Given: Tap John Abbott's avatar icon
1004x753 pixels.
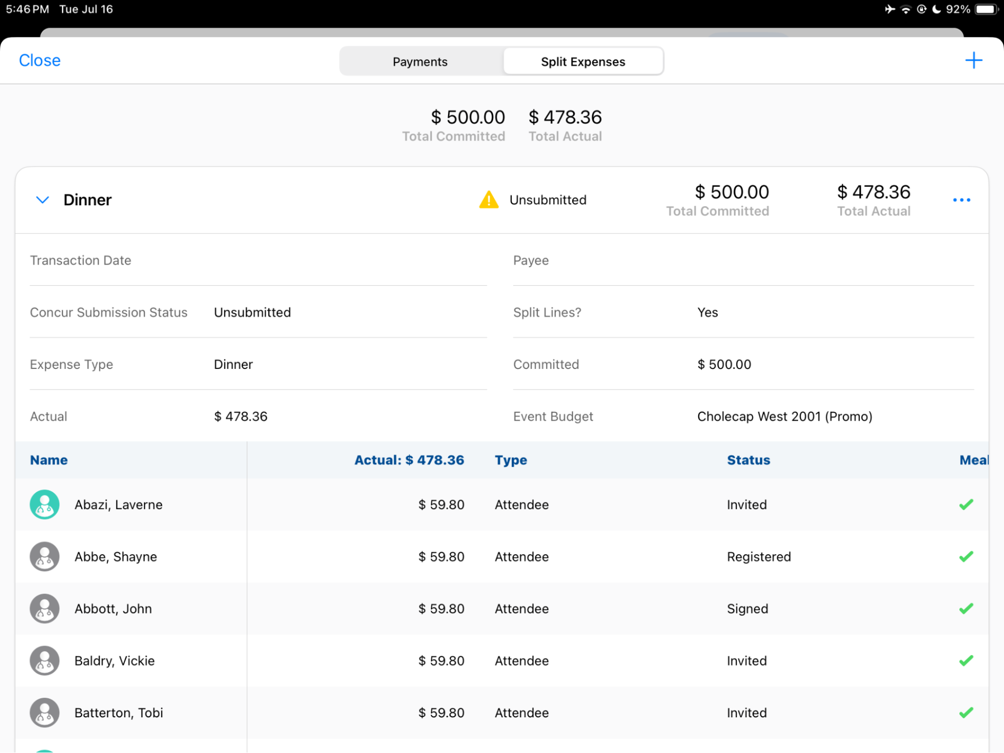Looking at the screenshot, I should tap(45, 608).
